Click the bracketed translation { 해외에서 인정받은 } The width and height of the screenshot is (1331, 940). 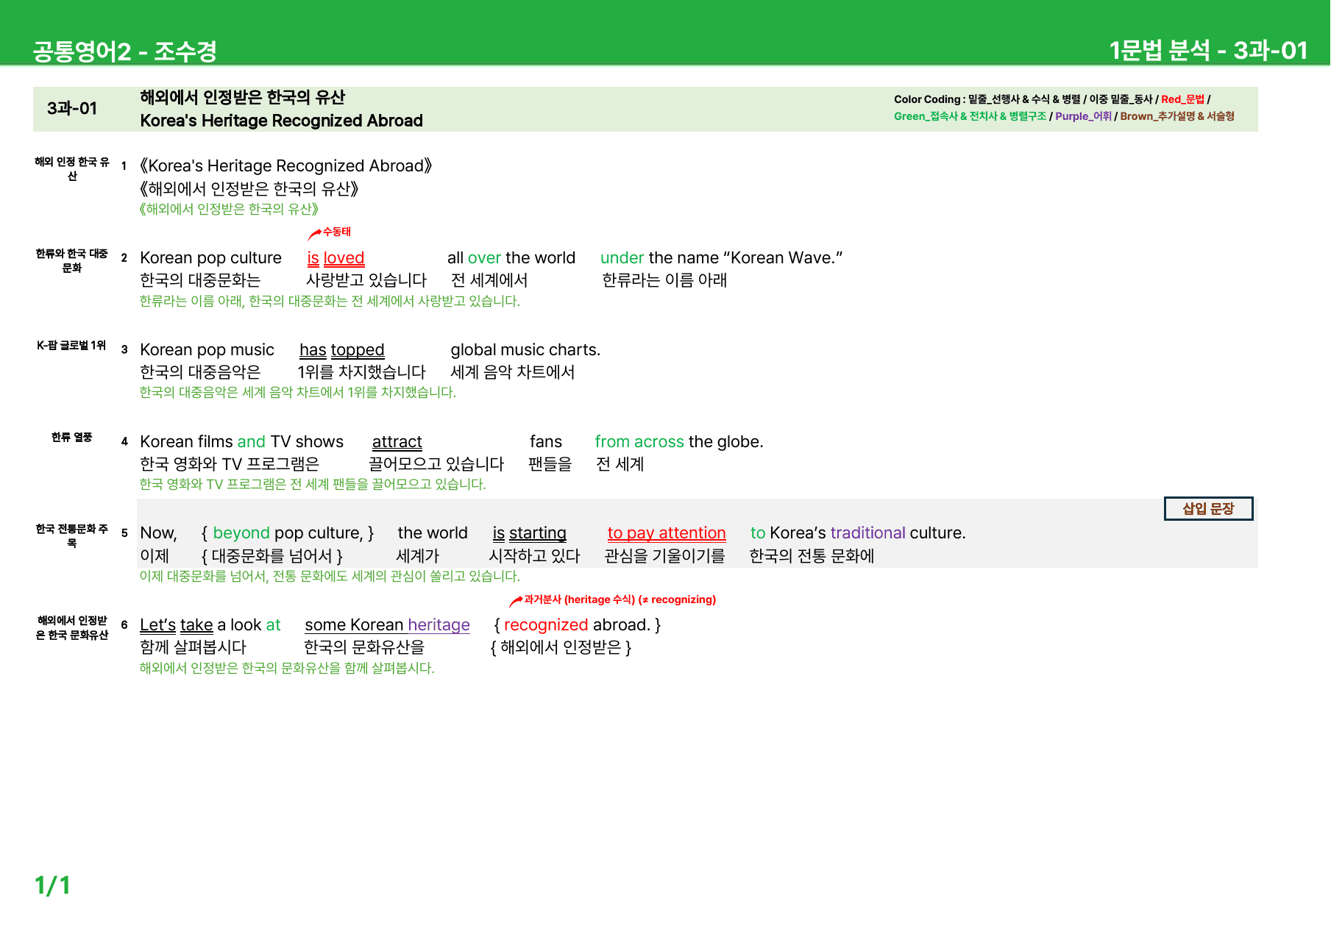coord(561,647)
